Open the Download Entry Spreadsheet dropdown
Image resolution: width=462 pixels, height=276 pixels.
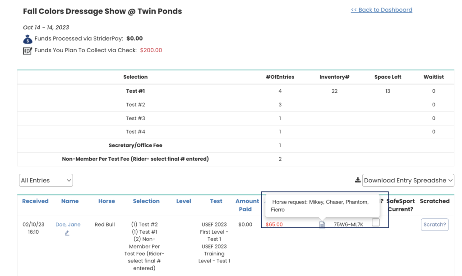click(x=408, y=180)
